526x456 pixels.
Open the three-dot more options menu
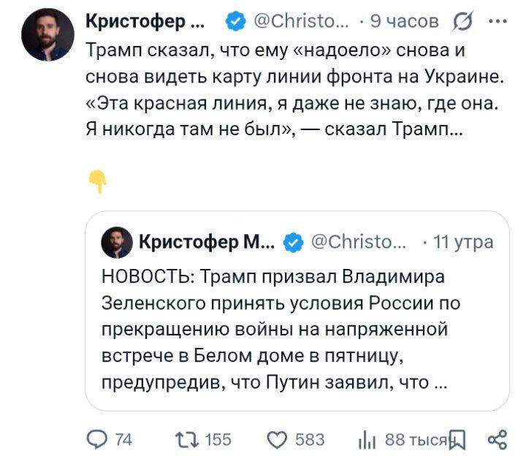[x=500, y=21]
